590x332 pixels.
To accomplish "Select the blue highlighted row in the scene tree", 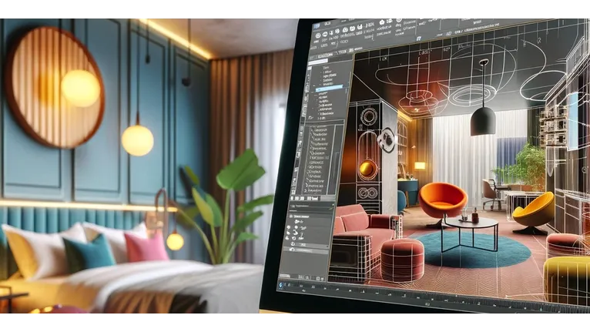I will [x=330, y=89].
